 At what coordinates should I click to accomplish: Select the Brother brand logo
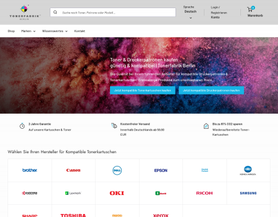[x=30, y=170]
